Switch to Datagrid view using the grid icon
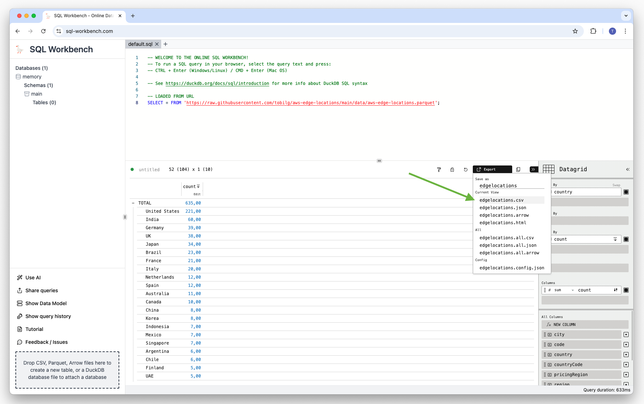Viewport: 644px width, 404px height. (x=549, y=169)
